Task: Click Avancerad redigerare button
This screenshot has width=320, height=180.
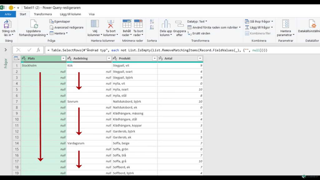Action: tap(66, 27)
